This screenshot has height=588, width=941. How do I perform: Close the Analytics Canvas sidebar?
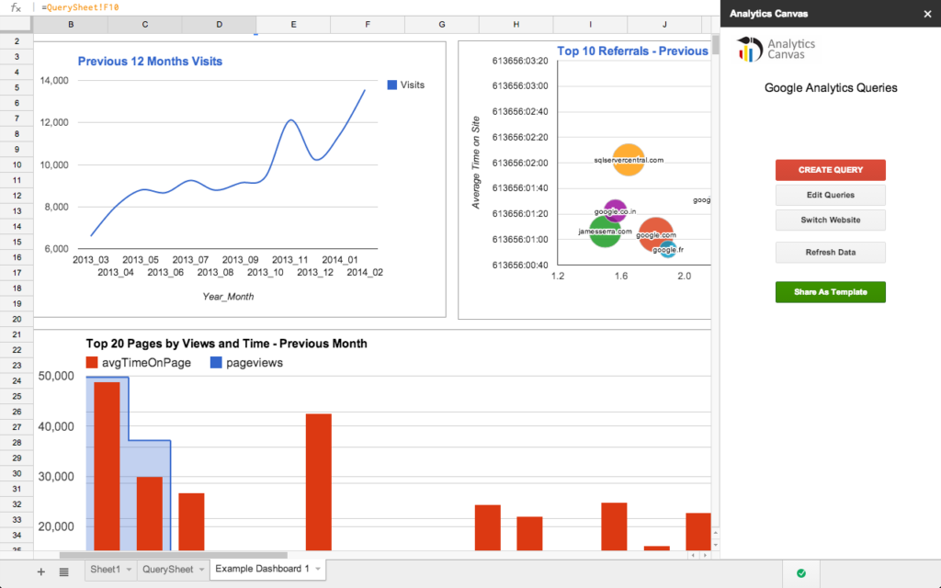tap(926, 14)
